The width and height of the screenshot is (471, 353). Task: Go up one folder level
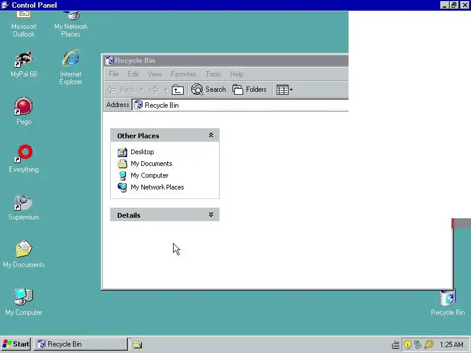[x=178, y=89]
